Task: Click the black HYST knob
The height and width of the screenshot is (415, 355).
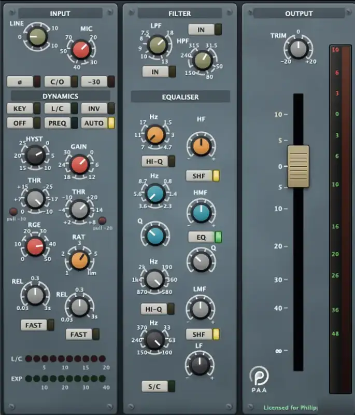Action: point(35,155)
